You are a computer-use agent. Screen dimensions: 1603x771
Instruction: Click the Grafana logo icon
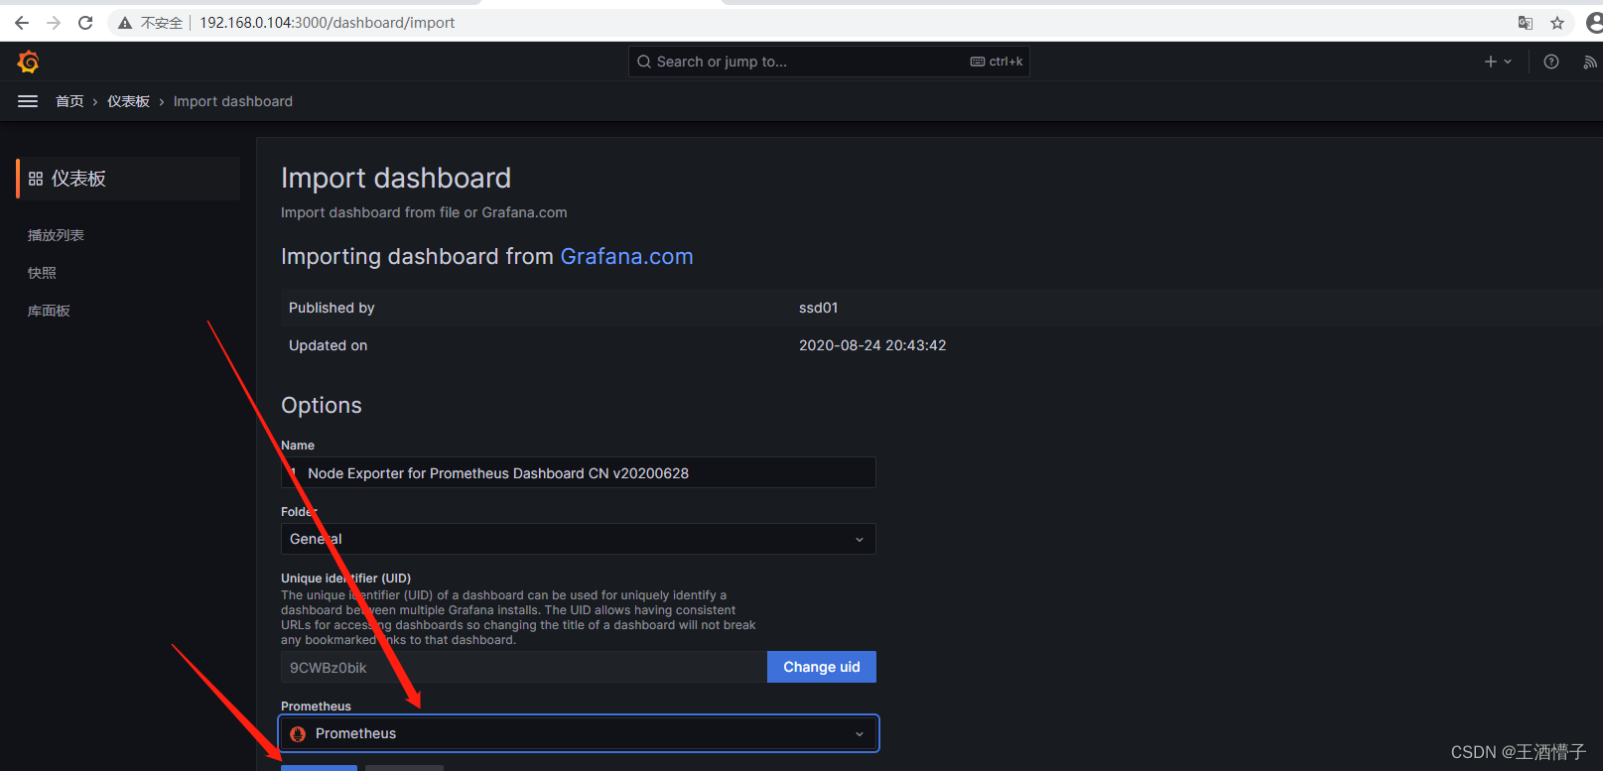tap(28, 62)
